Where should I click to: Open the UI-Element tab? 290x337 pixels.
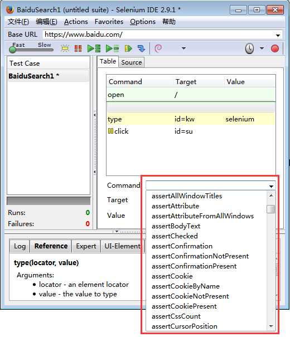tap(122, 246)
